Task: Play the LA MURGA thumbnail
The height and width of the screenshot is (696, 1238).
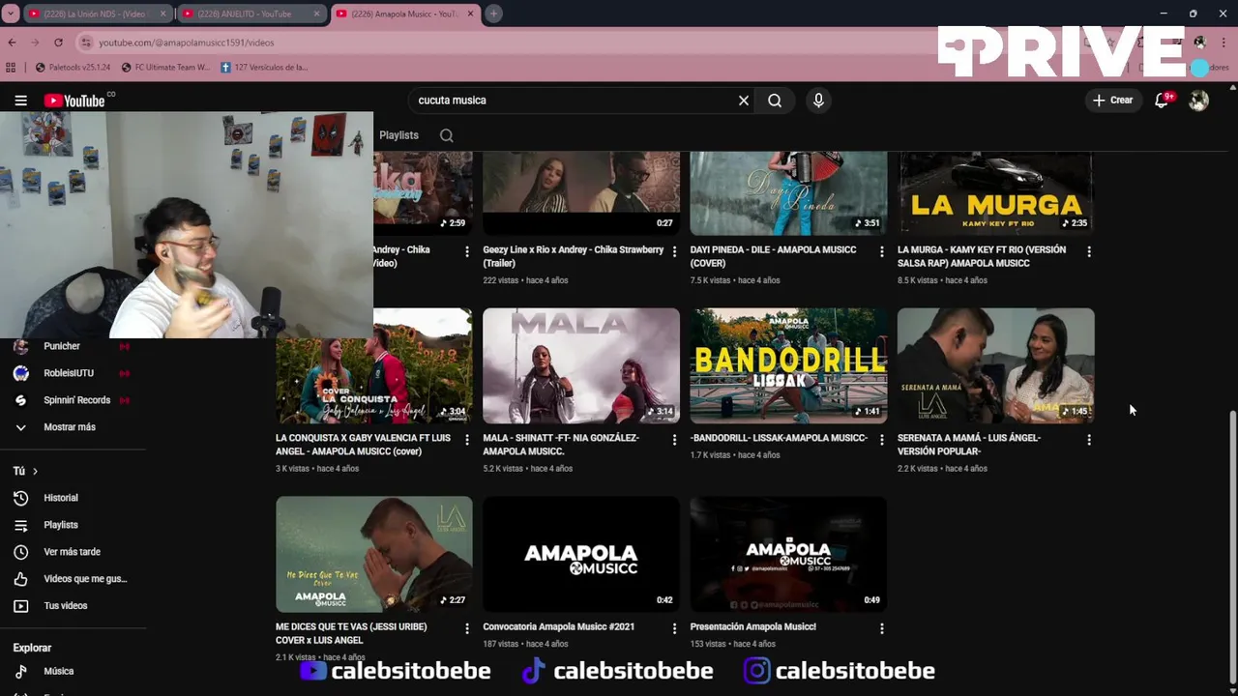Action: [996, 193]
